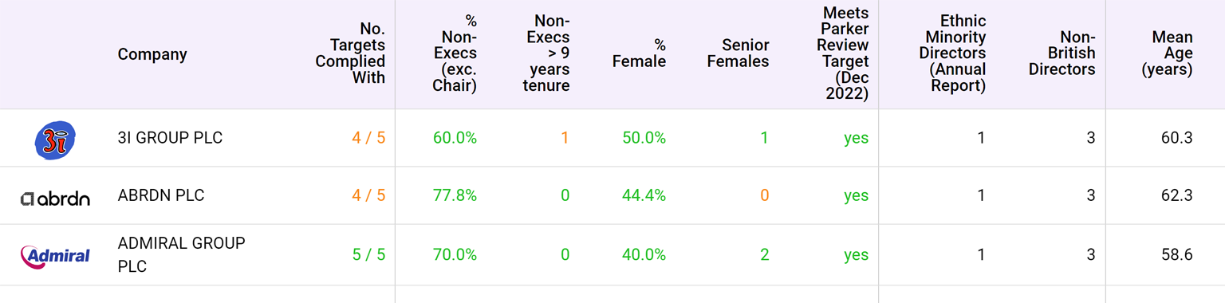The height and width of the screenshot is (303, 1225).
Task: Click the abrdn company logo
Action: pyautogui.click(x=55, y=198)
